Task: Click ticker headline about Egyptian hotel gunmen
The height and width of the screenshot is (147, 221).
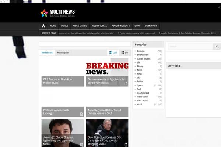Action: [86, 33]
